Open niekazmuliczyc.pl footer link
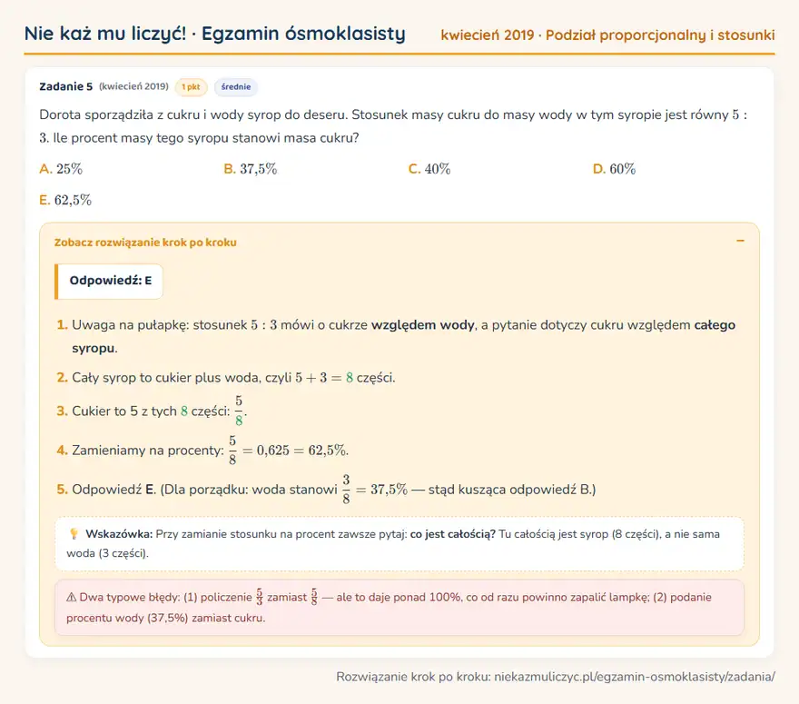Viewport: 799px width, 704px height. click(x=635, y=677)
